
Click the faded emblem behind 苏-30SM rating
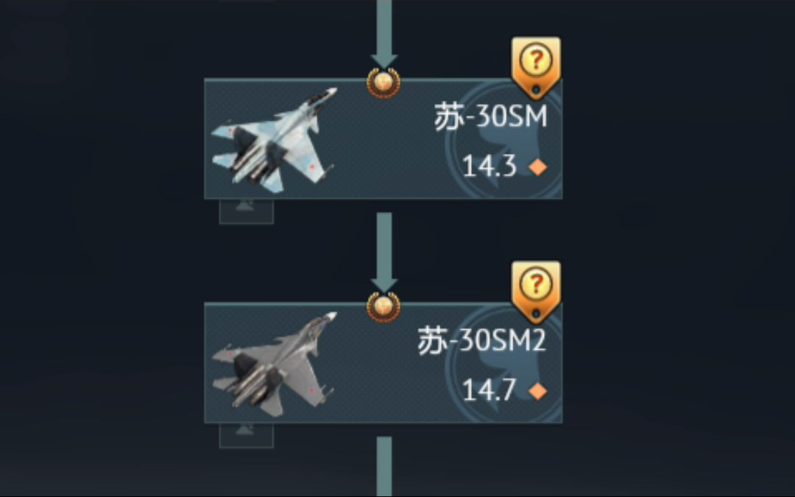[x=504, y=139]
